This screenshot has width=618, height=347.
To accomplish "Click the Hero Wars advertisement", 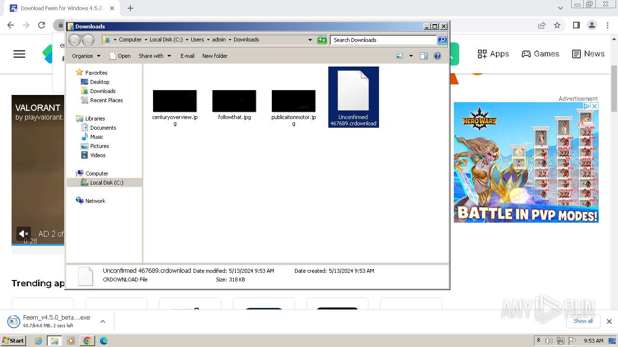I will [526, 162].
